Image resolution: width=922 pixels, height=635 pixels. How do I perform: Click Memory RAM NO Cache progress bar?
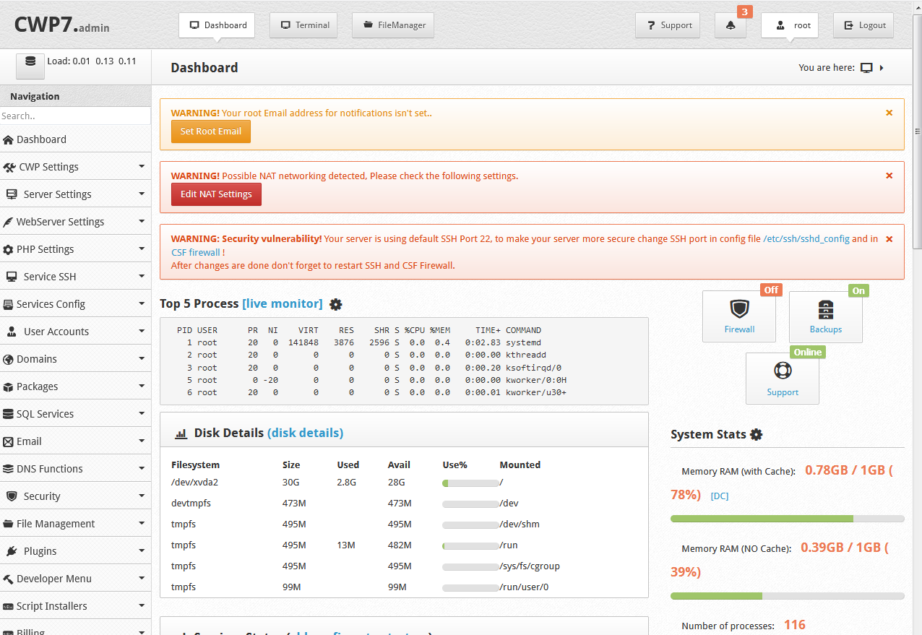coord(788,596)
